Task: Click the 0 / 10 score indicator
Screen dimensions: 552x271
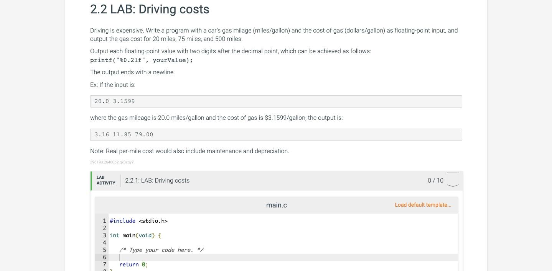Action: point(435,180)
